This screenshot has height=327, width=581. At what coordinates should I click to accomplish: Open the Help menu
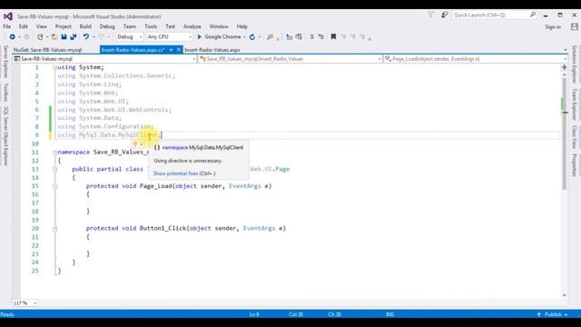242,26
